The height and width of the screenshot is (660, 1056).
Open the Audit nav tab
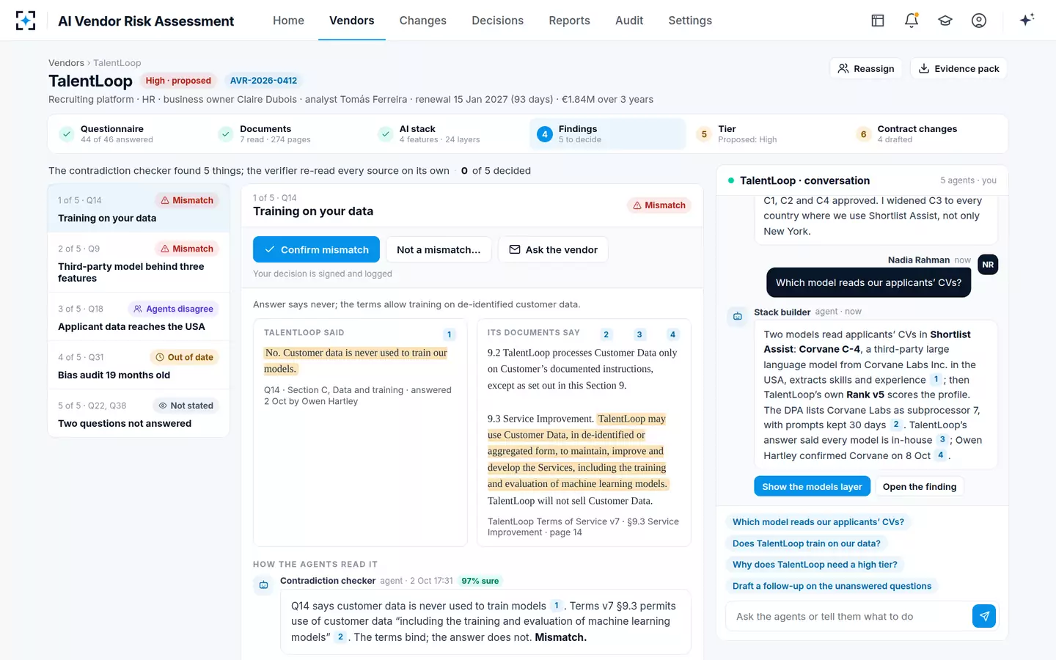(x=629, y=21)
